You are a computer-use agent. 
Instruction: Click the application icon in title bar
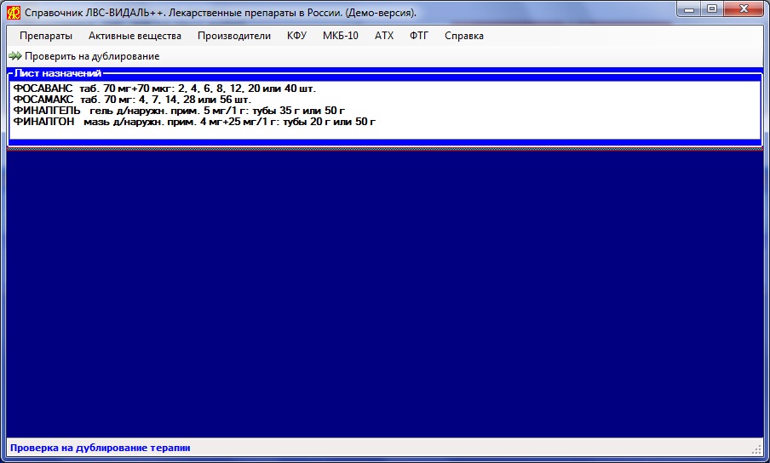click(x=13, y=13)
